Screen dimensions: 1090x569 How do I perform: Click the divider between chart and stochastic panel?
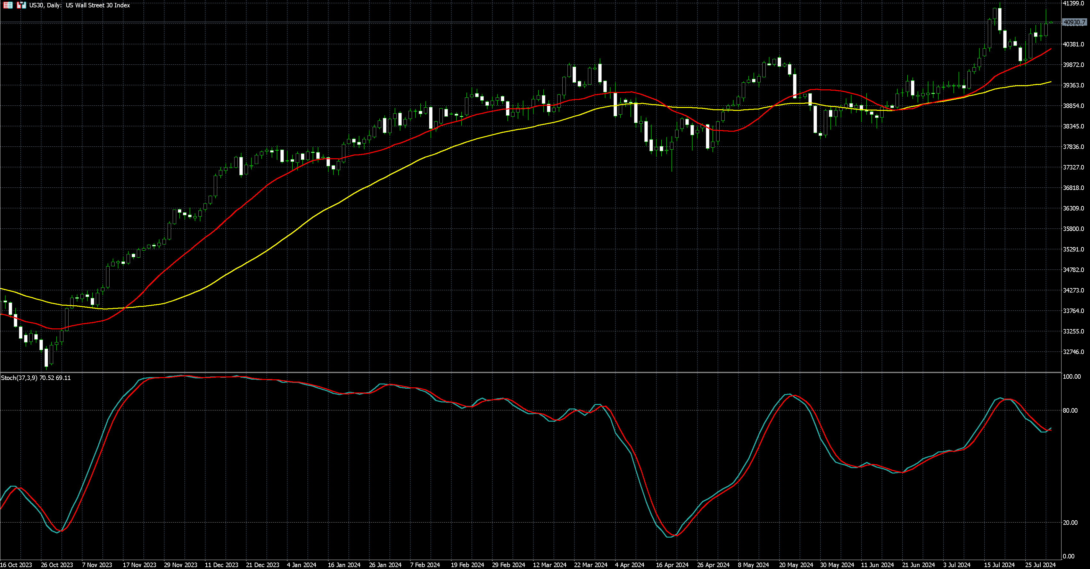pyautogui.click(x=529, y=372)
